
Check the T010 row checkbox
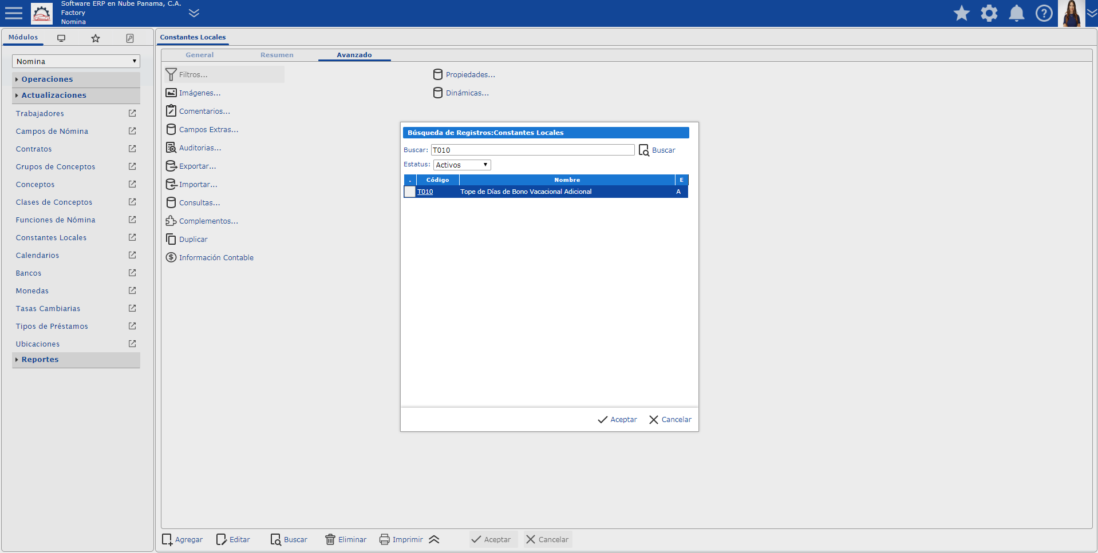pos(409,192)
